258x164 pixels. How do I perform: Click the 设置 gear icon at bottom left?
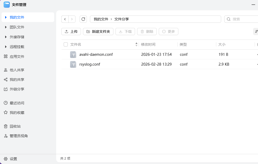pos(5,159)
